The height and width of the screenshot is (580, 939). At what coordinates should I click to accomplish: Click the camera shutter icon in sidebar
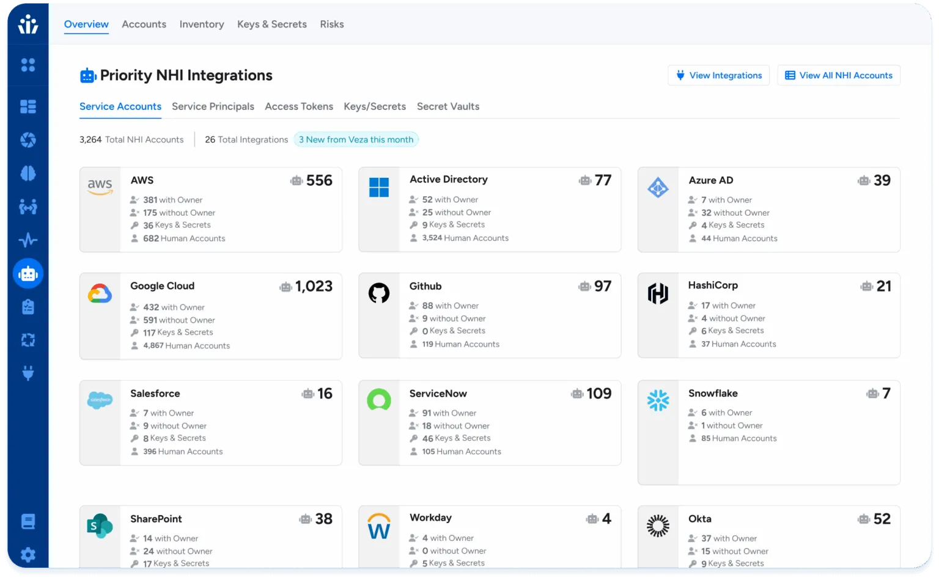pyautogui.click(x=28, y=140)
